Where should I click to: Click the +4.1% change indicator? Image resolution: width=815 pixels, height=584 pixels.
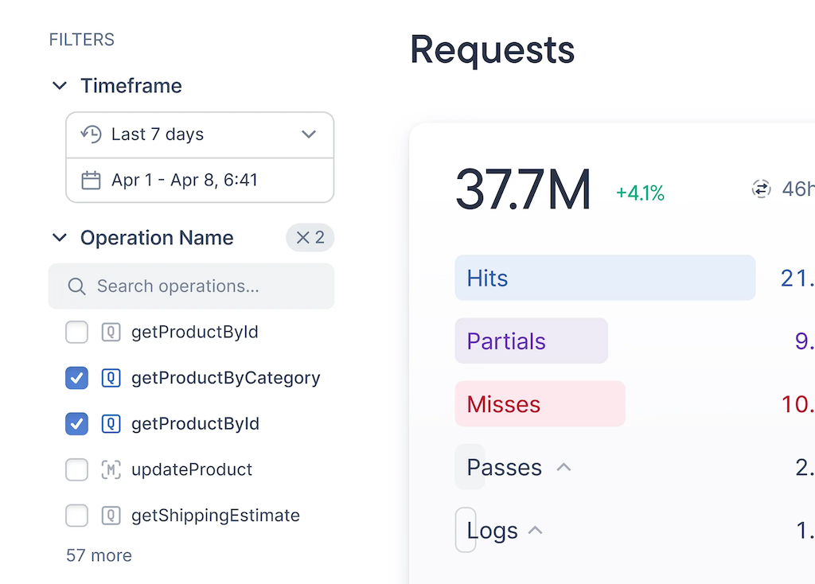click(640, 193)
